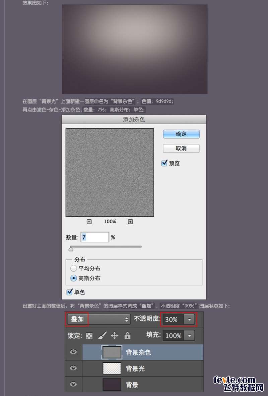Toggle the 预览 checkbox
Screen dimensions: 268x396
tap(164, 163)
